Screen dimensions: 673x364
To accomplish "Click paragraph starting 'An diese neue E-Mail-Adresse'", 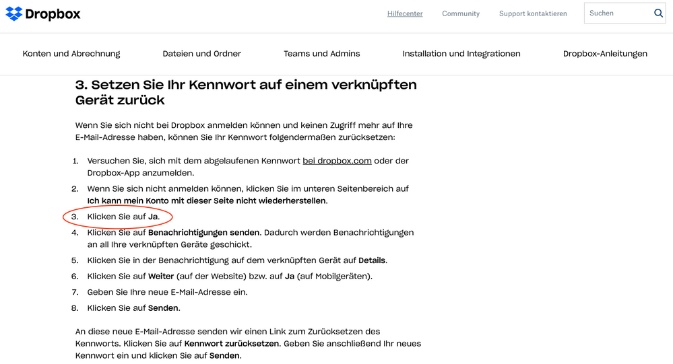I will click(248, 343).
